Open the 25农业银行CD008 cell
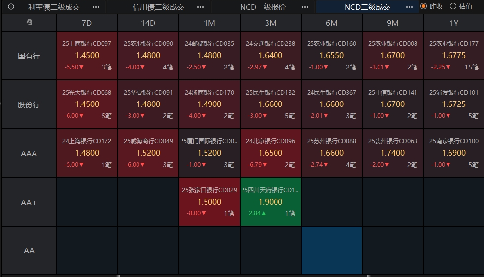Screen dimensions: 484x277 tap(393, 56)
